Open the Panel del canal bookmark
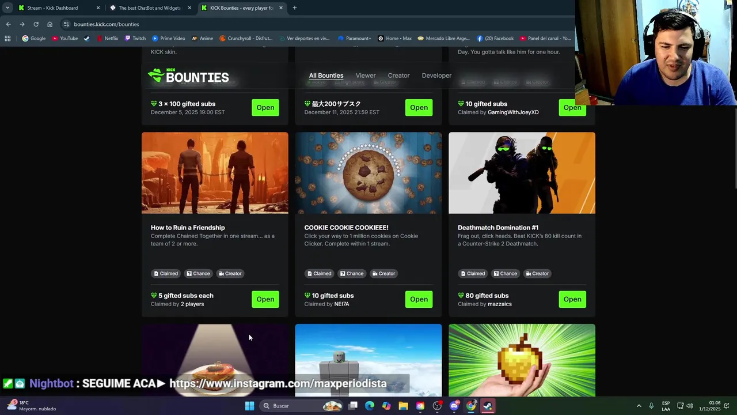 coord(545,39)
